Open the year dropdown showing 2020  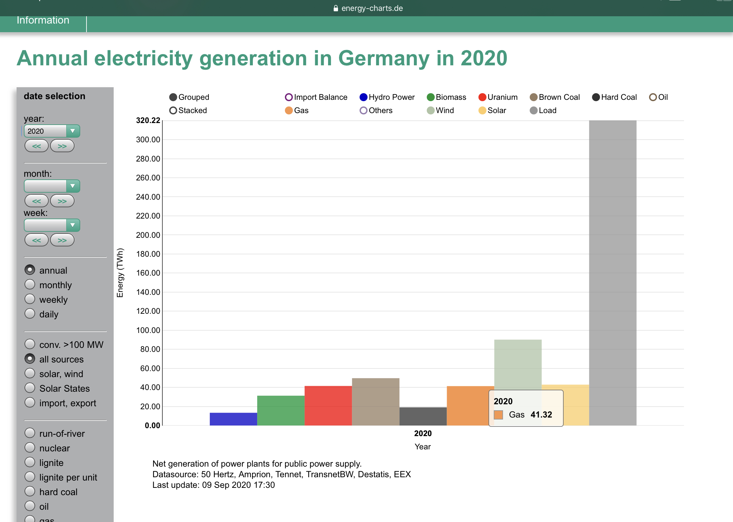(x=52, y=131)
